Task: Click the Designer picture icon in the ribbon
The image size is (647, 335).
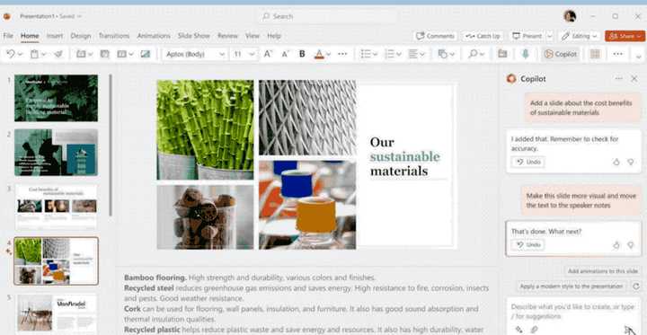Action: [x=146, y=54]
